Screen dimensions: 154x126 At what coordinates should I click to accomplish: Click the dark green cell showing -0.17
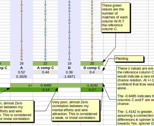tap(92, 90)
